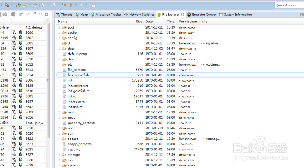
Task: Sort by the Date column header
Action: (154, 22)
